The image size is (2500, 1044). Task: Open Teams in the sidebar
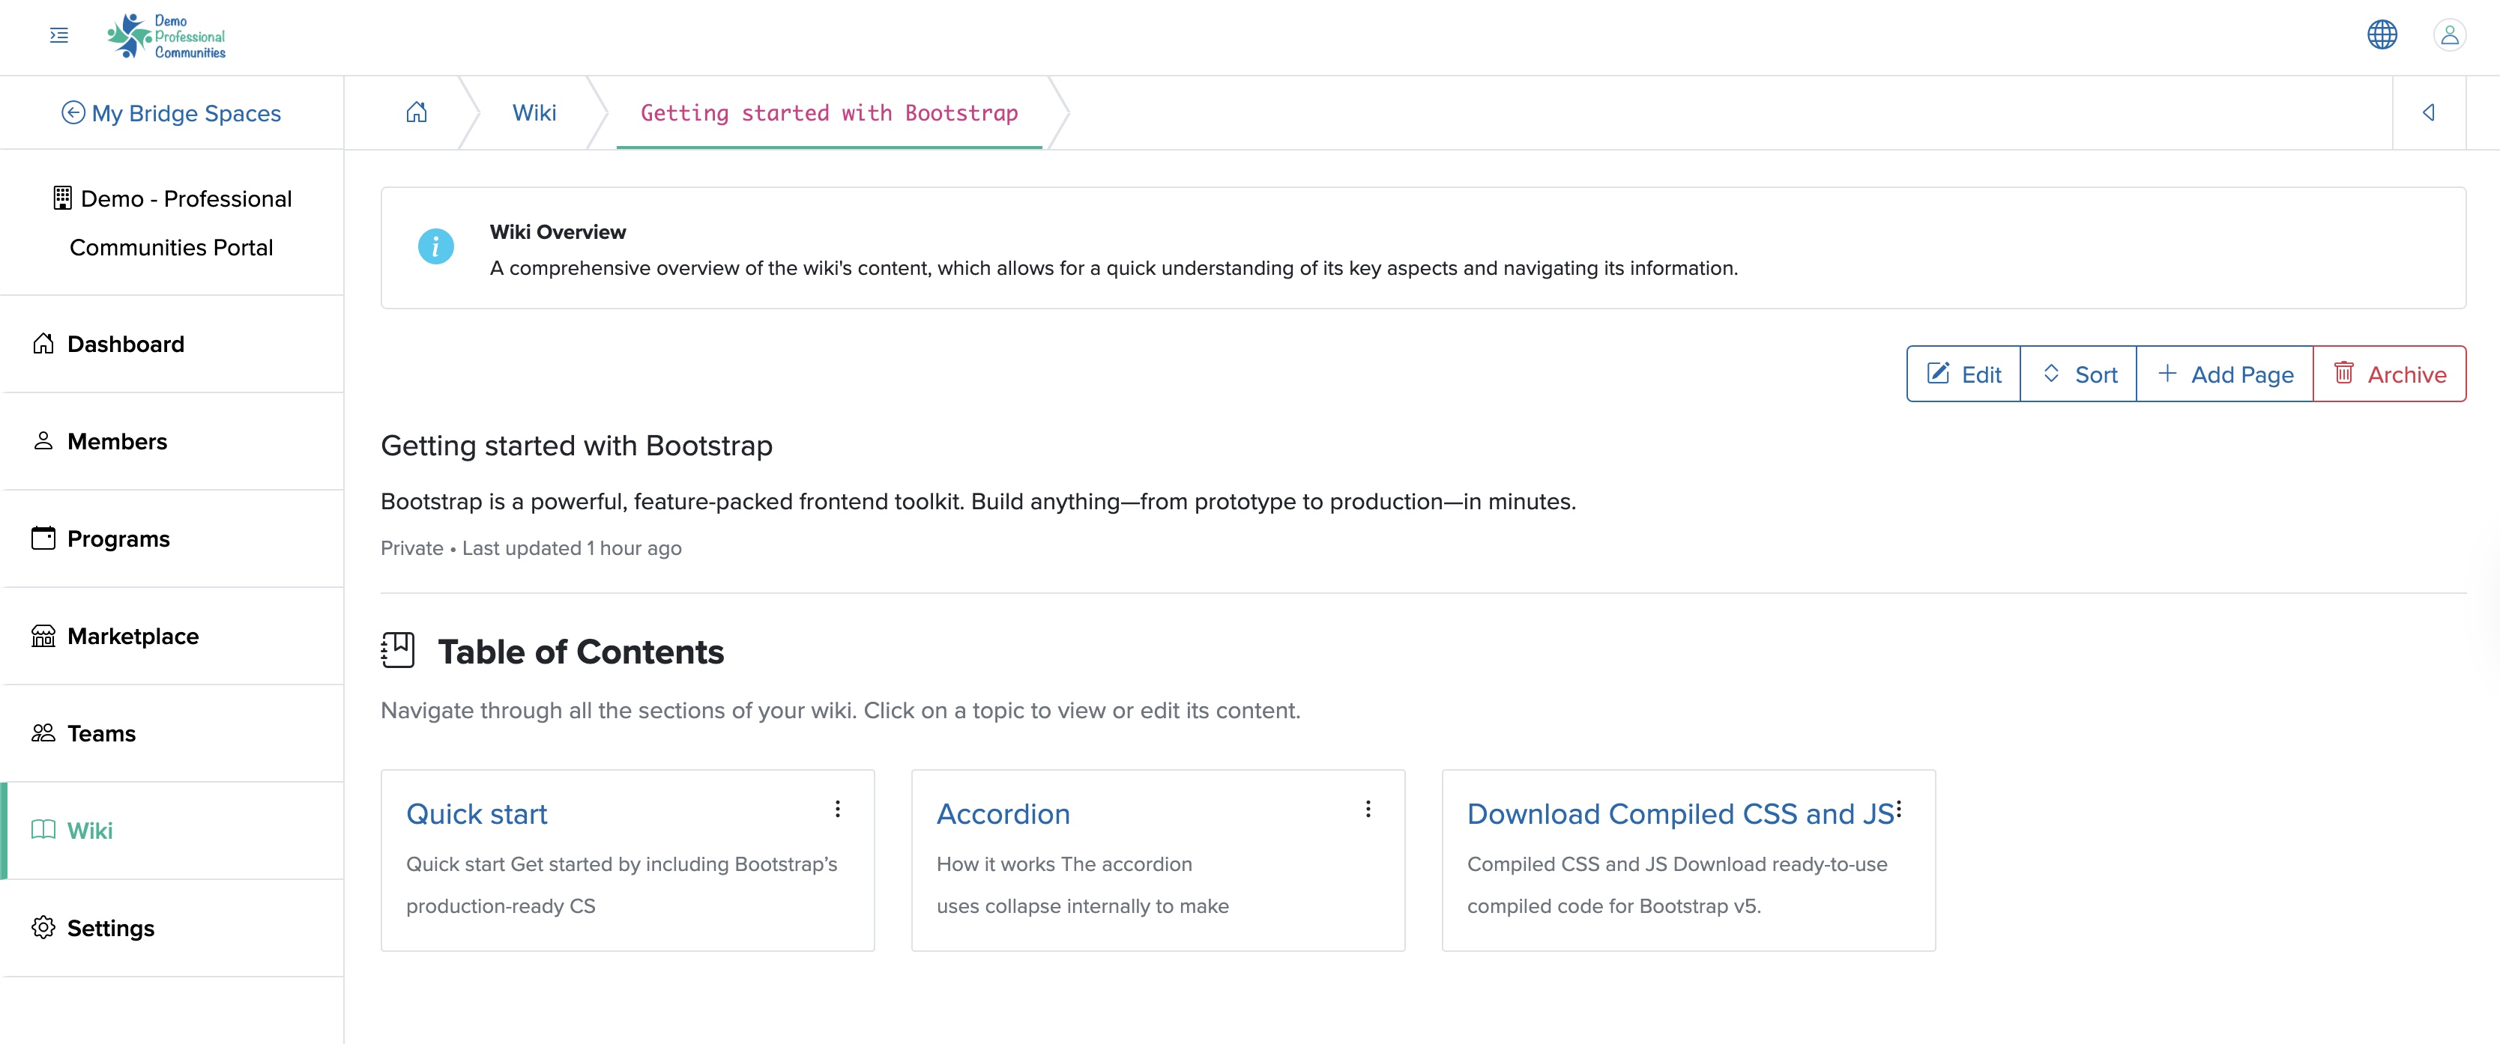[172, 733]
